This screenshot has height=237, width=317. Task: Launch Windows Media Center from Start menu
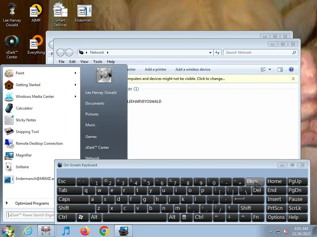[x=41, y=97]
